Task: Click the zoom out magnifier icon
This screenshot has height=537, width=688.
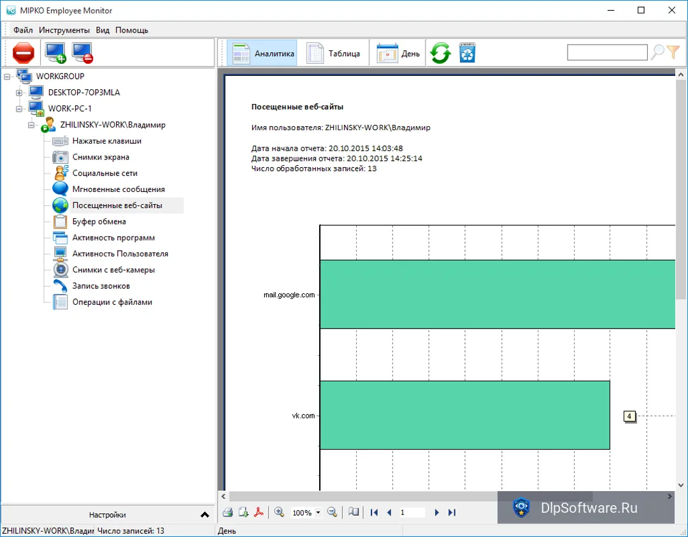Action: click(x=332, y=512)
